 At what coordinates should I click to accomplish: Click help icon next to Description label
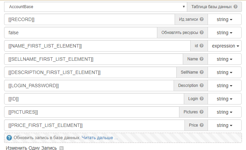(x=201, y=86)
